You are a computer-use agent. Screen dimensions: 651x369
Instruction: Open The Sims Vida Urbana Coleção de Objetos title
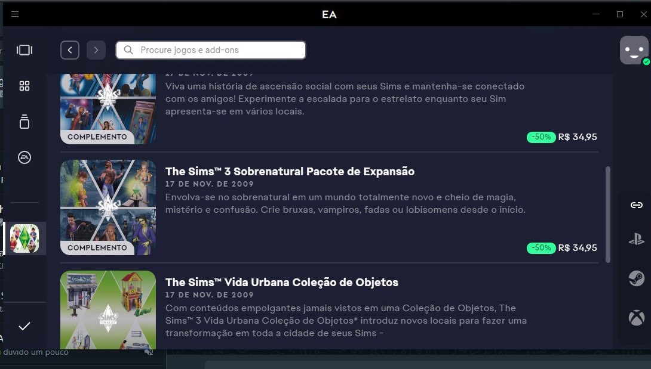282,283
